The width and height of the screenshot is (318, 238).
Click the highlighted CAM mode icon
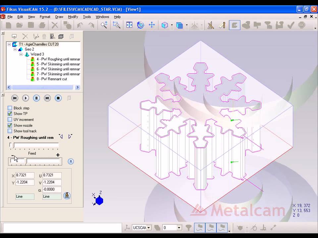point(235,25)
